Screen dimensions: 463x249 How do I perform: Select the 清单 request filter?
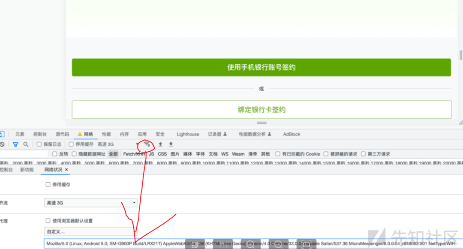[x=253, y=154]
